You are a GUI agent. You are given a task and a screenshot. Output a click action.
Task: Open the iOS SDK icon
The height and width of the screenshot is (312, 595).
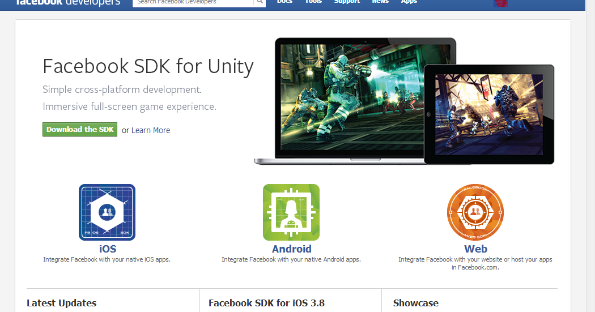[107, 212]
